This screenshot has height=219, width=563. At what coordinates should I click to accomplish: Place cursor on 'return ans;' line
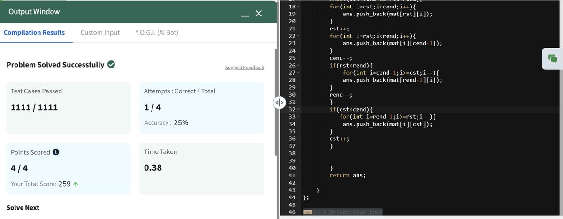[x=347, y=175]
